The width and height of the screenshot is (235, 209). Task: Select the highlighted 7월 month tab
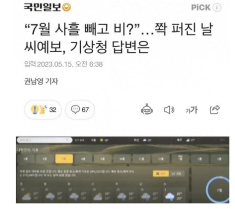[x=64, y=159]
